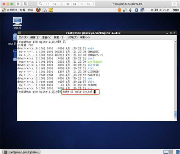Image resolution: width=180 pixels, height=154 pixels.
Task: Click the CentOS 6-FastDFS-02 window title
Action: click(x=128, y=4)
